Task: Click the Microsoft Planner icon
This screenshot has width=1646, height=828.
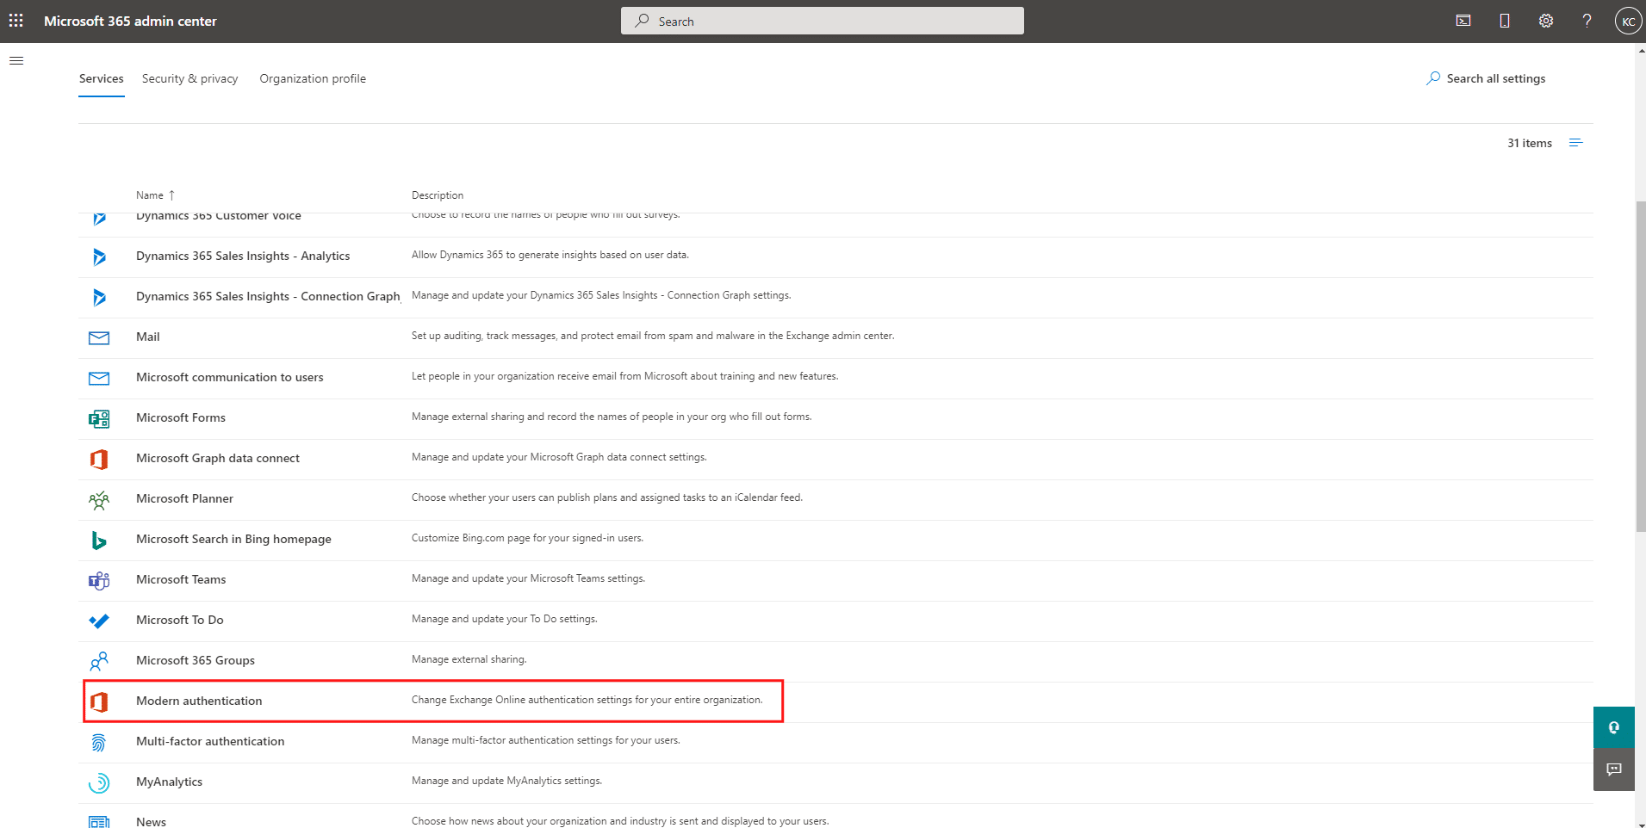Action: [99, 499]
